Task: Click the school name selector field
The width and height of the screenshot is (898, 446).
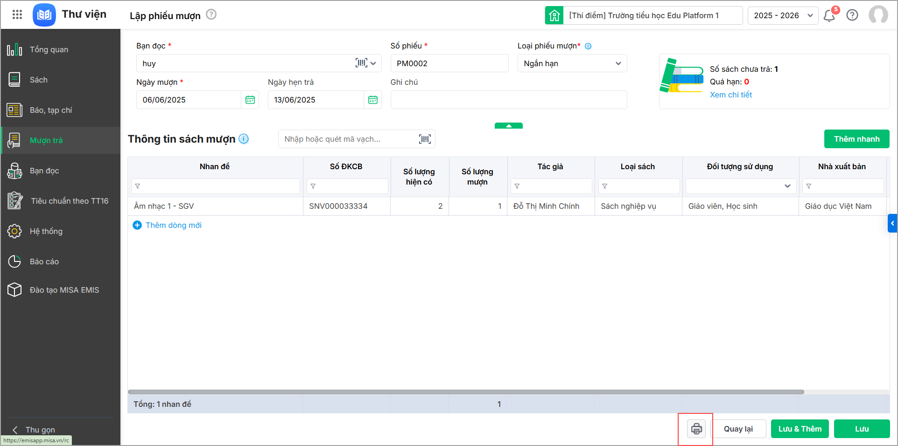Action: coord(653,15)
